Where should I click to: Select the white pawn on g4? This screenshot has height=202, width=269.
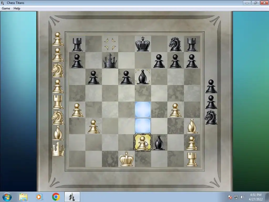click(x=175, y=110)
